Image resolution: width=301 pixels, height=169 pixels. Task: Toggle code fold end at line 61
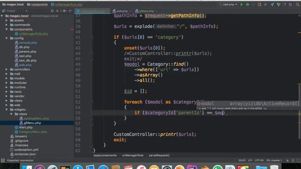[91, 145]
